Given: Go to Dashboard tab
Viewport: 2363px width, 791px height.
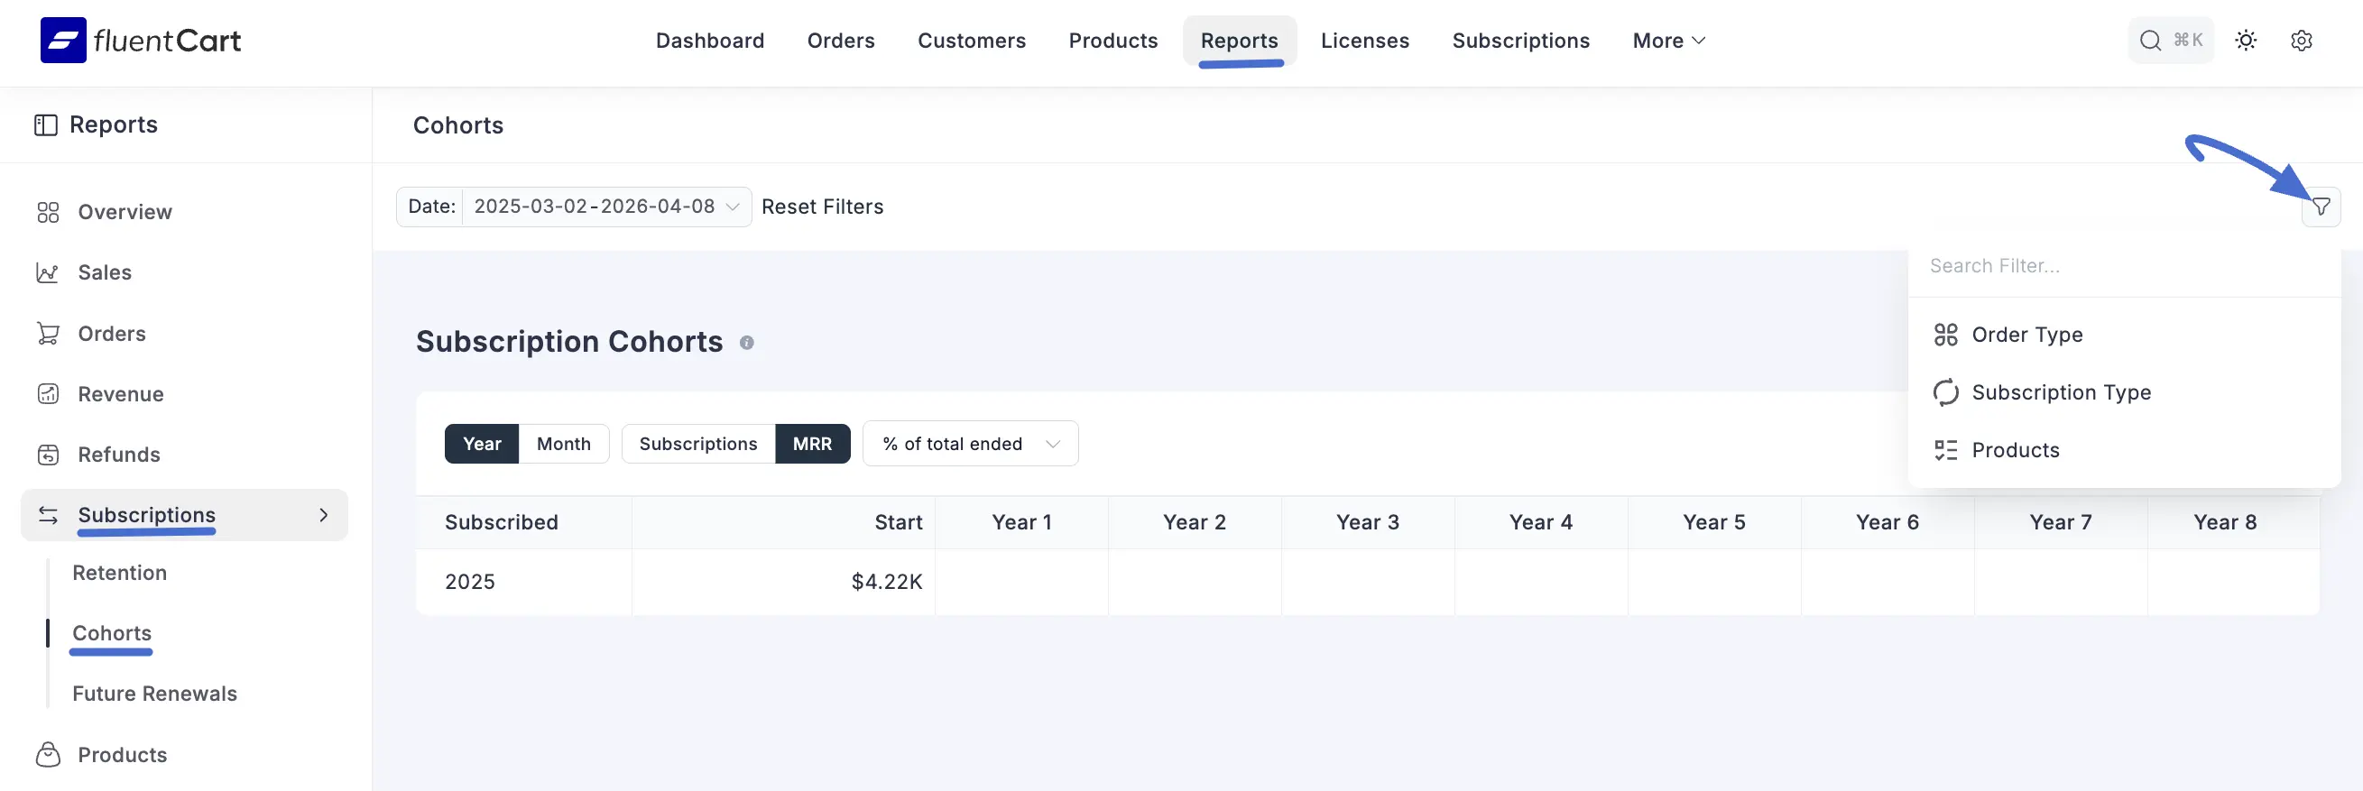Looking at the screenshot, I should click(x=709, y=41).
